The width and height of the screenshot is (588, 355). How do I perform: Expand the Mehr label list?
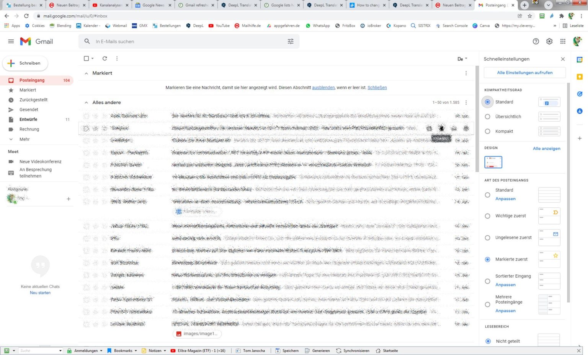click(x=24, y=139)
